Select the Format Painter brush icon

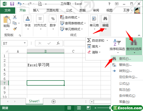(x=15, y=29)
